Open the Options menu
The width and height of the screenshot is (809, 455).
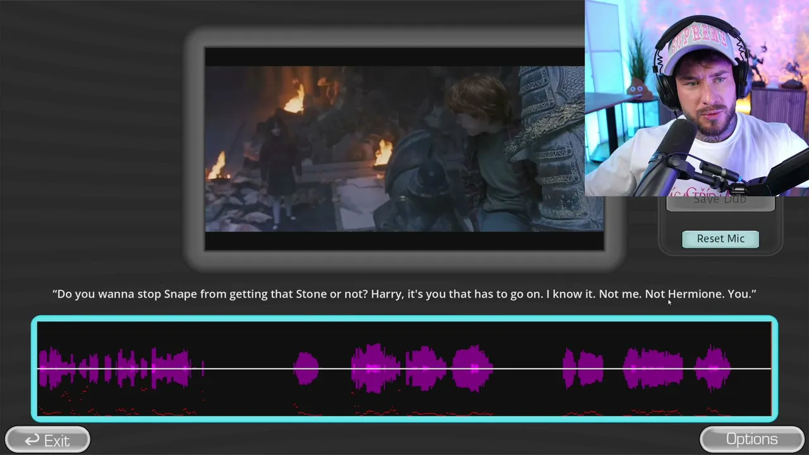[751, 439]
